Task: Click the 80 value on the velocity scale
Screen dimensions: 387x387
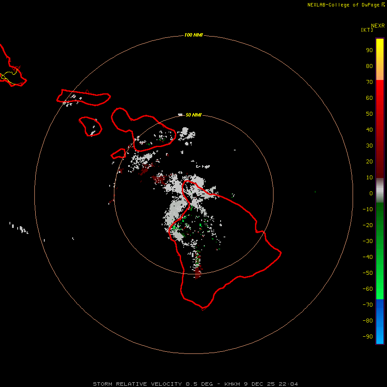Action: coord(369,66)
